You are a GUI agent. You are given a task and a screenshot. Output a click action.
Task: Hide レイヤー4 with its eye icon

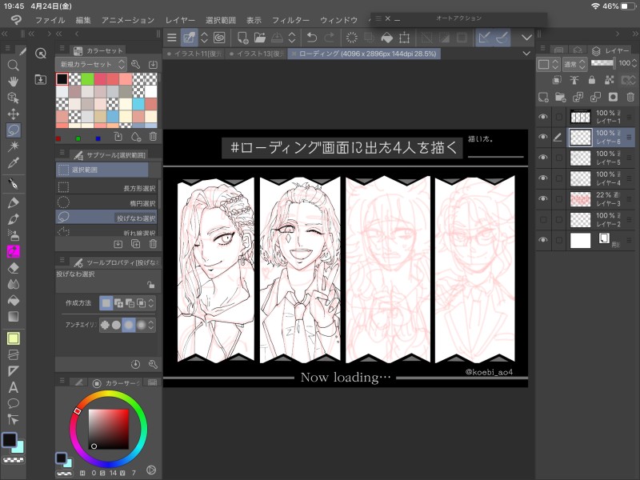pos(543,178)
